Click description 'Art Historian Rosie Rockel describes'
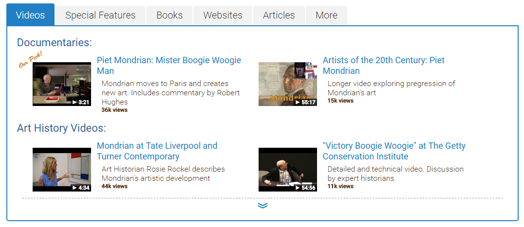The image size is (524, 227). pos(163,169)
